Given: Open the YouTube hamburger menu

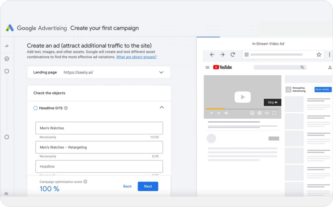Looking at the screenshot, I should coord(207,67).
